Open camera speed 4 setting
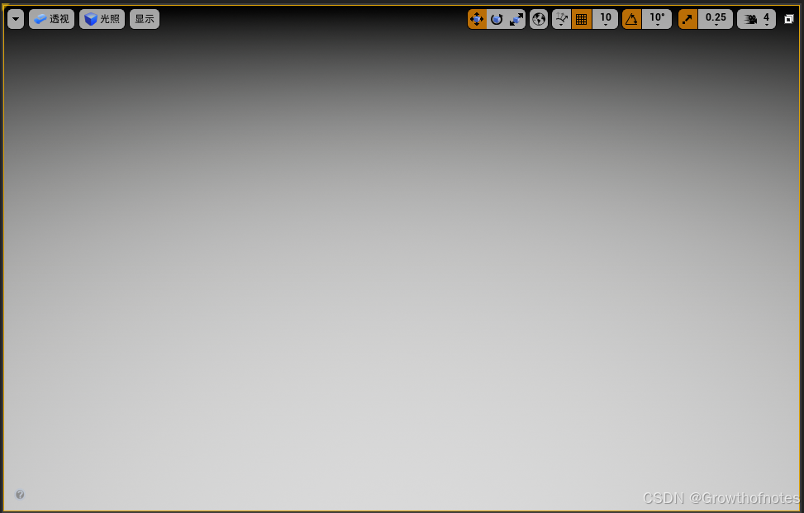804x513 pixels. tap(756, 19)
